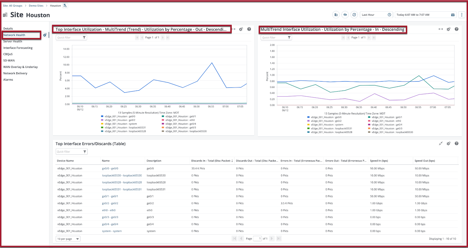Viewport: 468px width, 248px height.
Task: Open the ge0/0 - ge0/0 interface link
Action: (x=110, y=168)
